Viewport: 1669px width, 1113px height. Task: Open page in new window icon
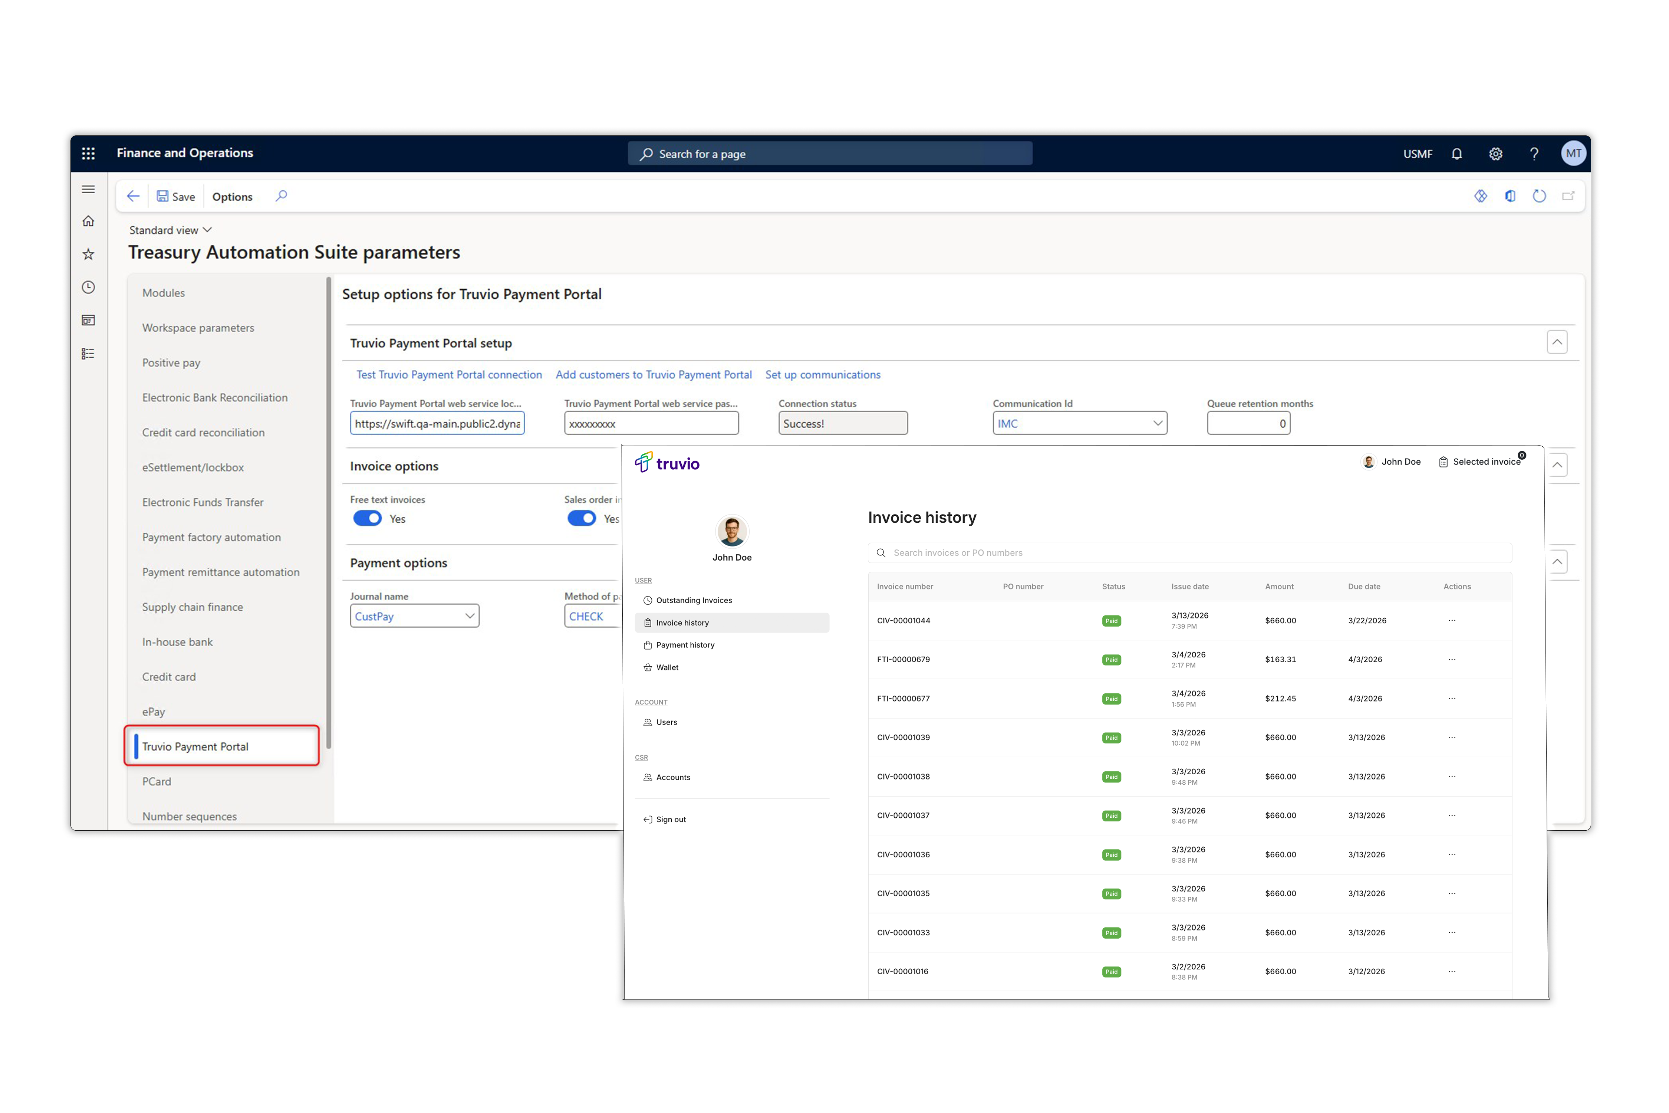[x=1568, y=196]
